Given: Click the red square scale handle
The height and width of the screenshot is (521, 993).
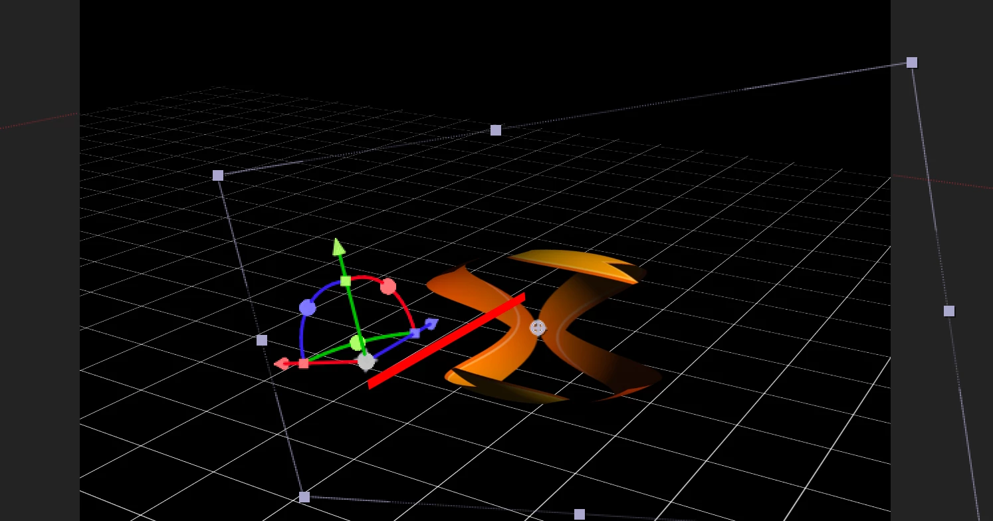Looking at the screenshot, I should pyautogui.click(x=304, y=364).
